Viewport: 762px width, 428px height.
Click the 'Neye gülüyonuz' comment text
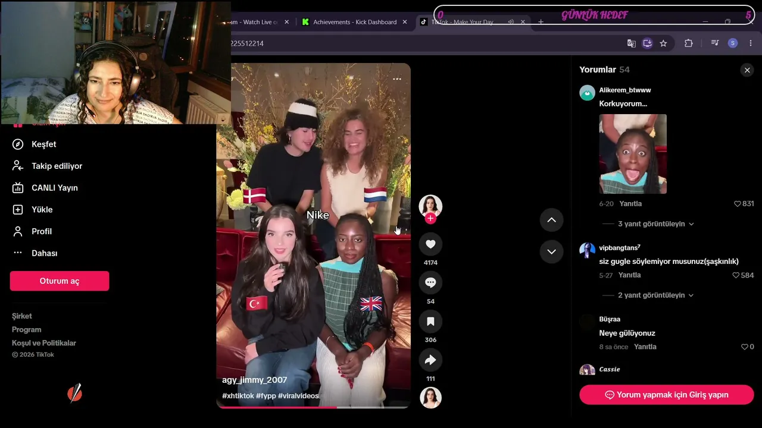coord(627,333)
